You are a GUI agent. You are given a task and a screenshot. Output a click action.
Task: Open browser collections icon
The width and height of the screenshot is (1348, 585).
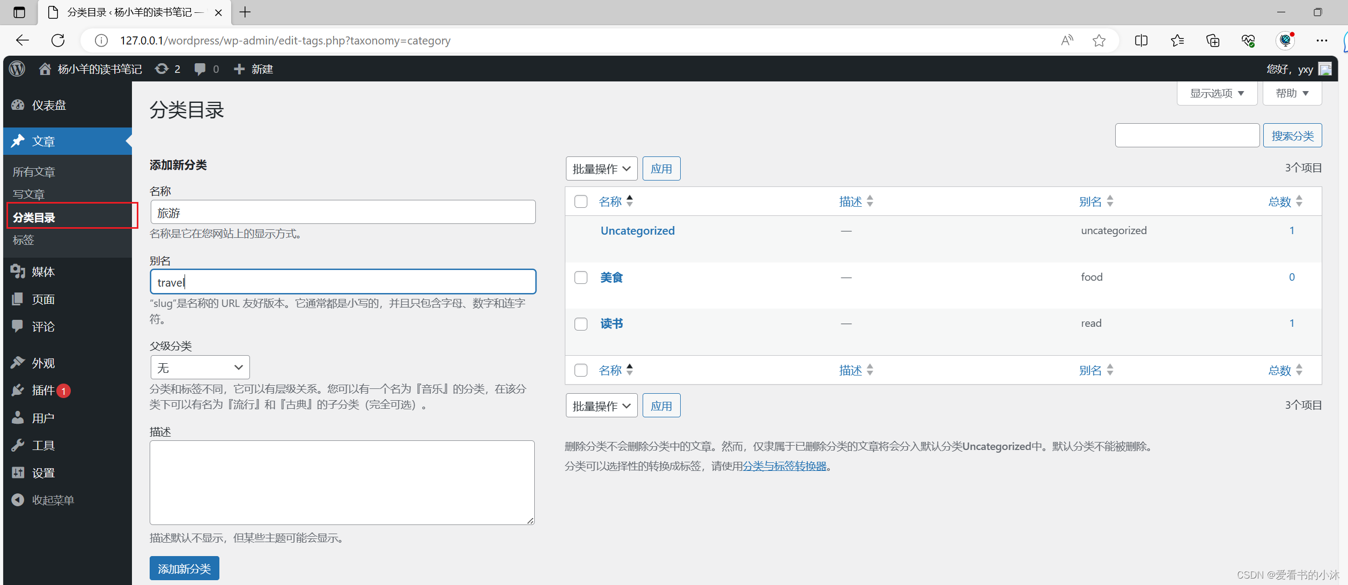(x=1213, y=40)
